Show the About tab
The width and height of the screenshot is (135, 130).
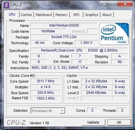click(107, 15)
